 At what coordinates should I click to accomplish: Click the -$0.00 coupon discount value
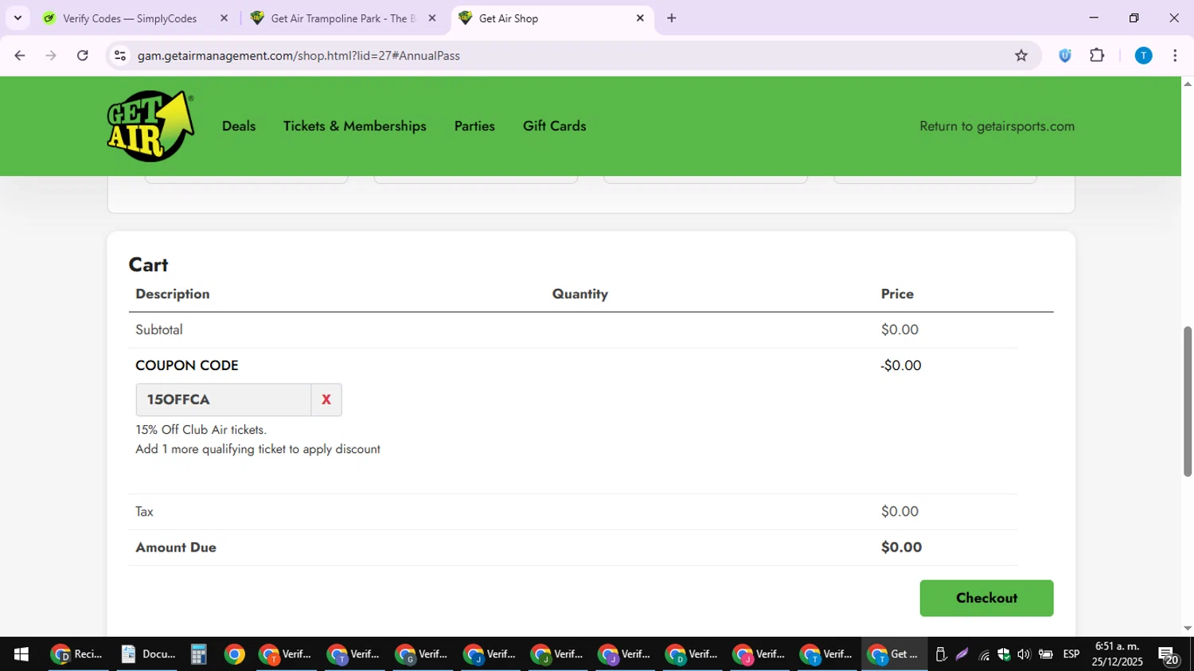click(900, 365)
